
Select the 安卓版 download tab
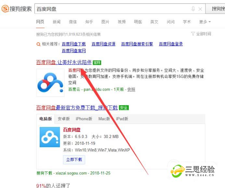[x=64, y=119]
